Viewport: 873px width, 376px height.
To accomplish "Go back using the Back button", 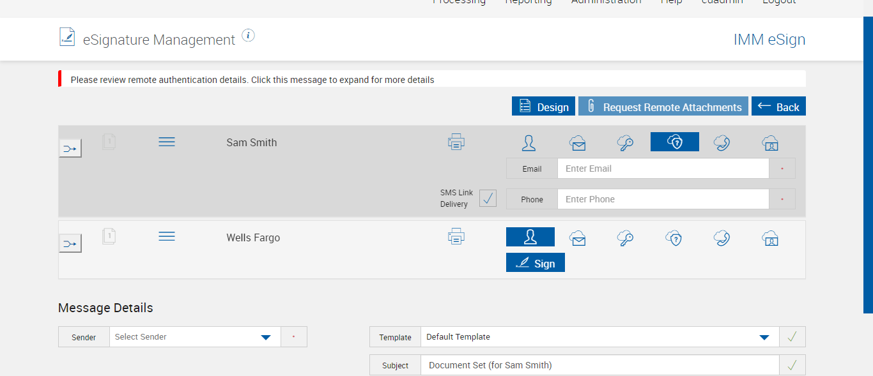I will click(x=778, y=107).
